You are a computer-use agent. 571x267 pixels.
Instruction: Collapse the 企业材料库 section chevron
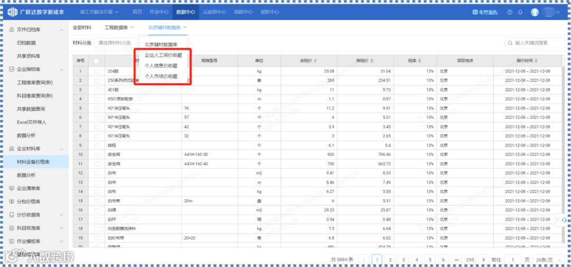pos(61,149)
